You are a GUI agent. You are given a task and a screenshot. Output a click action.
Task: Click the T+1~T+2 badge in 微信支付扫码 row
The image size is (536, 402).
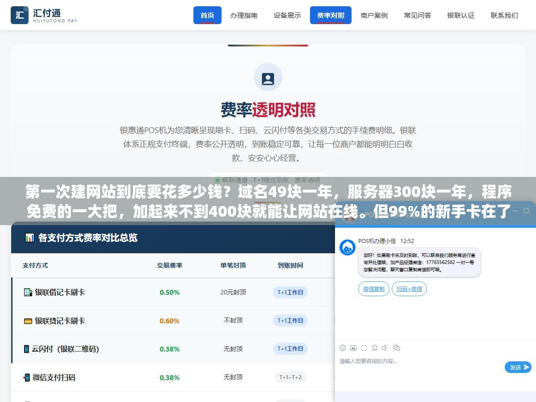(290, 377)
